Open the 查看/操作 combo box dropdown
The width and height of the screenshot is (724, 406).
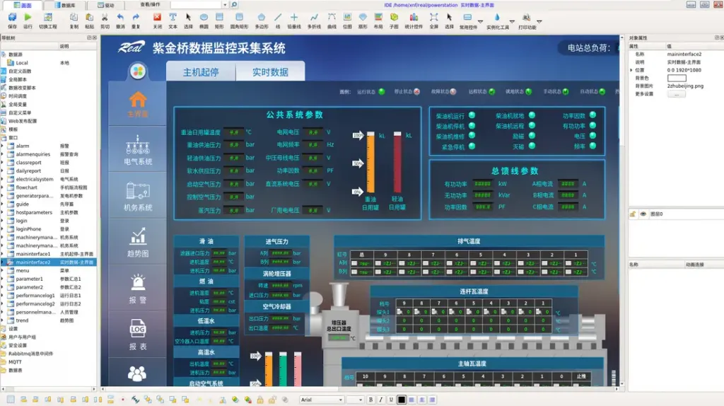click(x=225, y=5)
